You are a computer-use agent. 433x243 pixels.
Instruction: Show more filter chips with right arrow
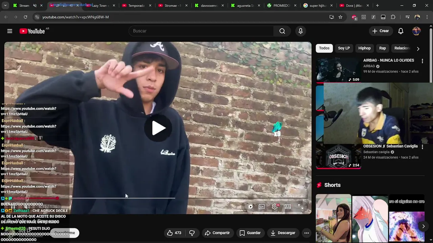(418, 49)
